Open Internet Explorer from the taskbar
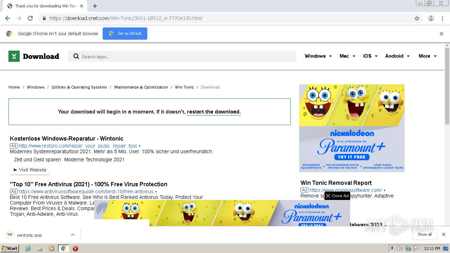Screen dimensions: 450x253 coord(28,248)
